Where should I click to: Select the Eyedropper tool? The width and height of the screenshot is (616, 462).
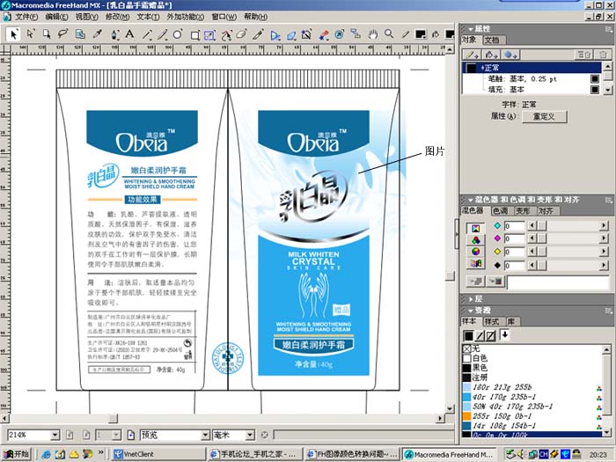tap(97, 34)
